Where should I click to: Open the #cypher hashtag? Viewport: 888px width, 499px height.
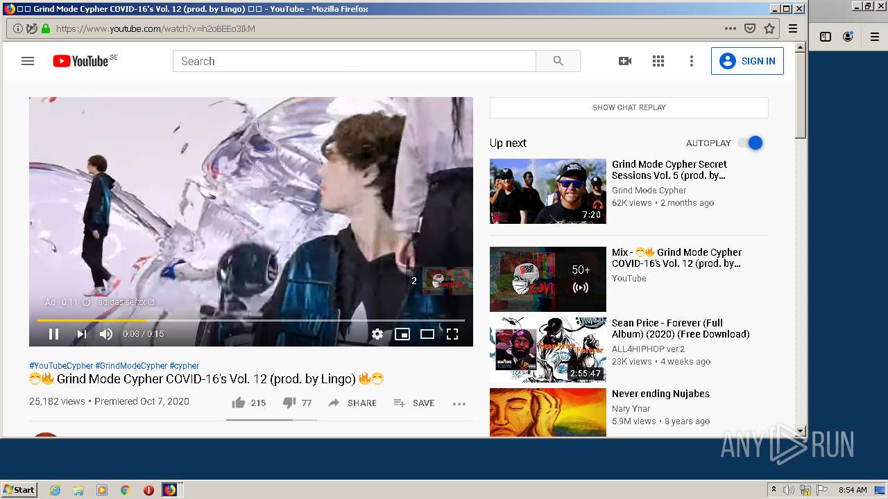click(185, 366)
